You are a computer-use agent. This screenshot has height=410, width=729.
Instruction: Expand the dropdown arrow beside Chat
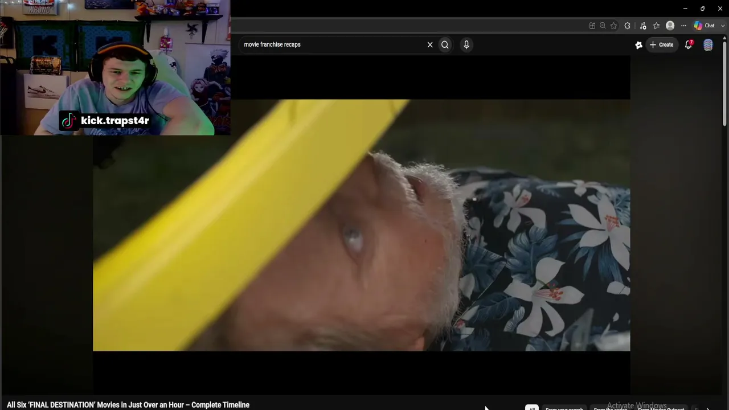[x=722, y=26]
